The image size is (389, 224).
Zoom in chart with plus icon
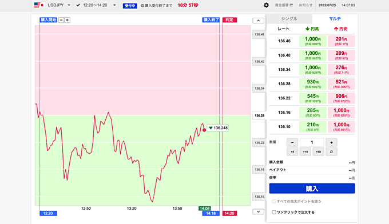pyautogui.click(x=68, y=20)
